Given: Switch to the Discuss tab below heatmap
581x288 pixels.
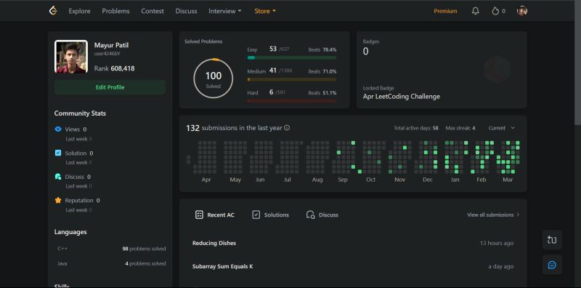Looking at the screenshot, I should pyautogui.click(x=322, y=215).
